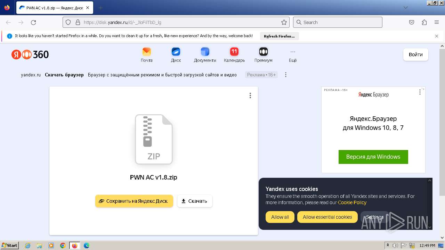This screenshot has width=445, height=250.
Task: Click Allow all cookies button
Action: click(x=280, y=217)
